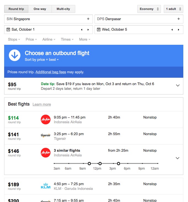Expand the Date tip $95 row
The width and height of the screenshot is (188, 202).
coord(178,85)
